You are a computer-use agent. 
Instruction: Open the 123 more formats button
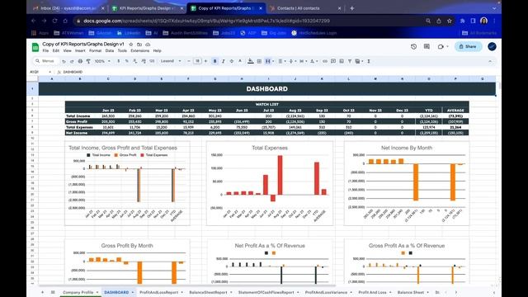(152, 61)
